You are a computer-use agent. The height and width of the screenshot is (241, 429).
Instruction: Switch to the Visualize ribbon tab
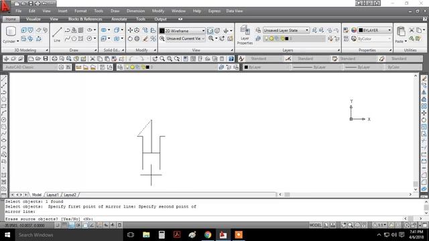coord(33,19)
